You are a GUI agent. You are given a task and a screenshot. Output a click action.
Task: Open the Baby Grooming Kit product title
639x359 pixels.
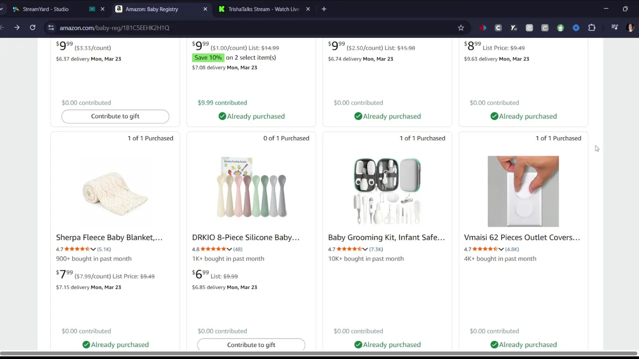[x=386, y=237]
